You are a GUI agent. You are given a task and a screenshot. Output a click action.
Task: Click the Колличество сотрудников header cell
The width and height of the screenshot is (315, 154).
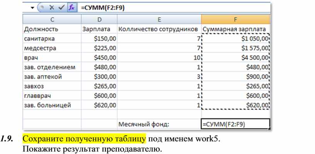tap(159, 29)
